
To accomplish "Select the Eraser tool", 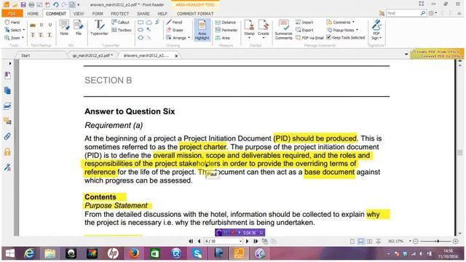I will pos(175,30).
